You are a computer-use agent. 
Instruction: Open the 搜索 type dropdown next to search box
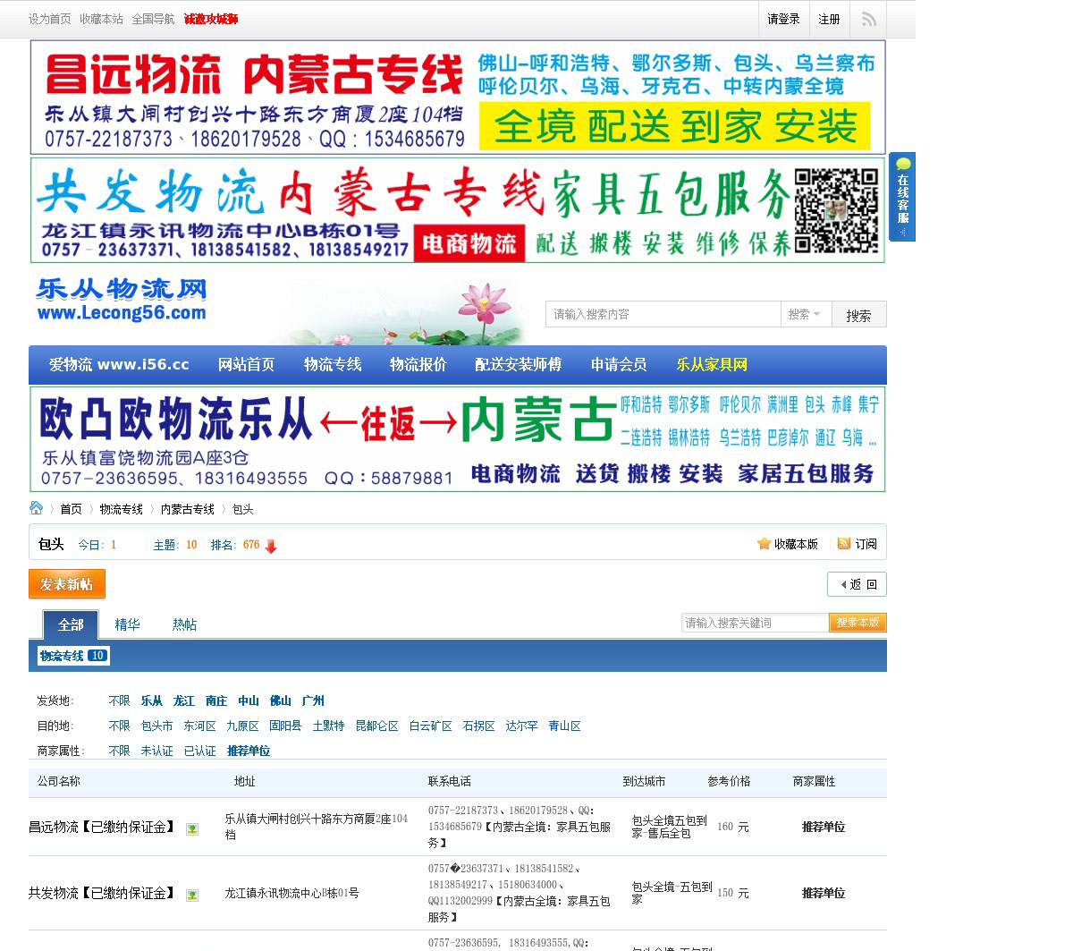805,314
